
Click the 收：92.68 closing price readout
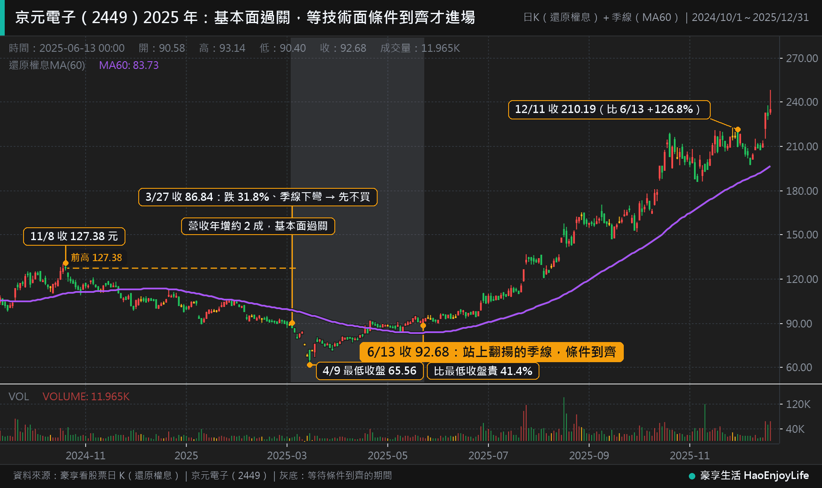coord(343,48)
